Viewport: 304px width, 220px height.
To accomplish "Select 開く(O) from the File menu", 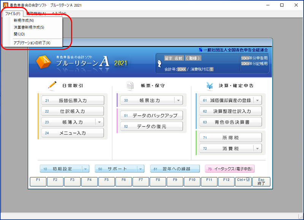I will point(19,34).
